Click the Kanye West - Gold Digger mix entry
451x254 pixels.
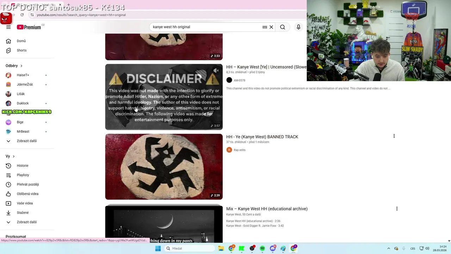click(255, 226)
